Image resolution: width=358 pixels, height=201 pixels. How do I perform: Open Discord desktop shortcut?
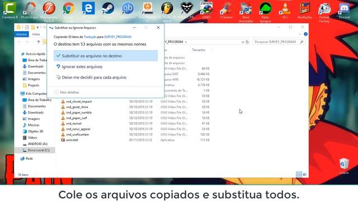click(x=344, y=10)
